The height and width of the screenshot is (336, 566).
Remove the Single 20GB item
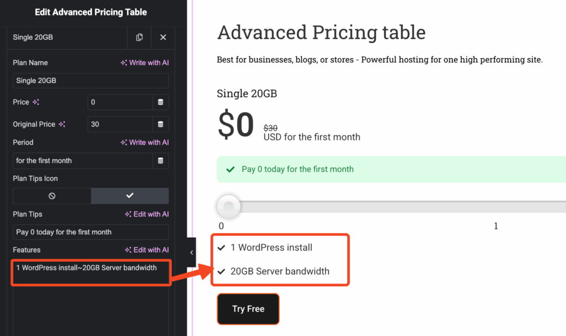coord(163,37)
